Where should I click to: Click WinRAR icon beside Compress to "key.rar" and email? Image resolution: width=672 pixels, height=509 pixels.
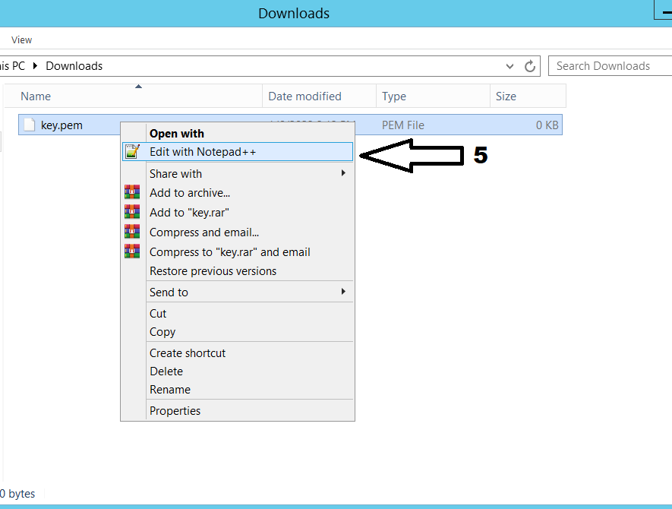coord(132,252)
